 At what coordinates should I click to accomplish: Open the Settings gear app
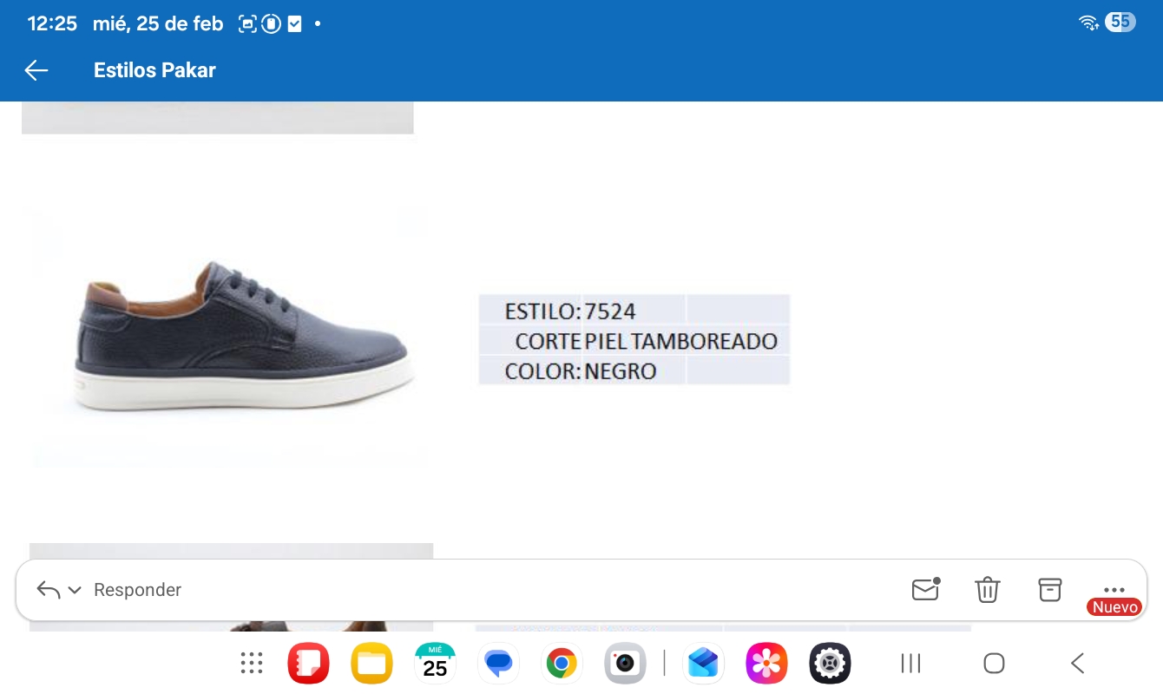830,664
